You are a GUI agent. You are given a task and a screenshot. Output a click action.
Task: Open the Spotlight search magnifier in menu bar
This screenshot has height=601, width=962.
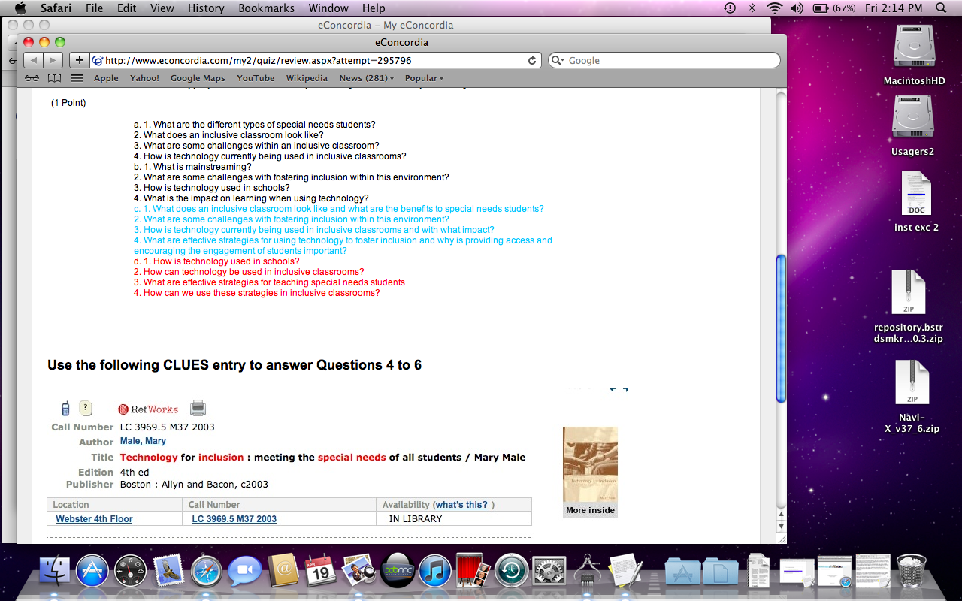click(x=940, y=8)
